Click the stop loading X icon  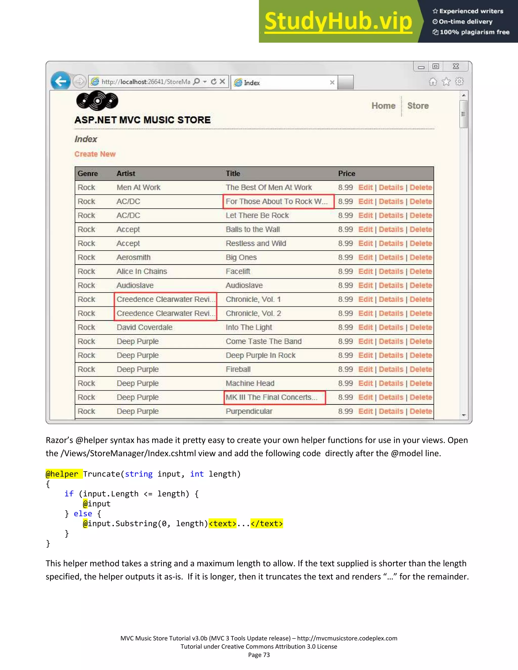coord(223,81)
